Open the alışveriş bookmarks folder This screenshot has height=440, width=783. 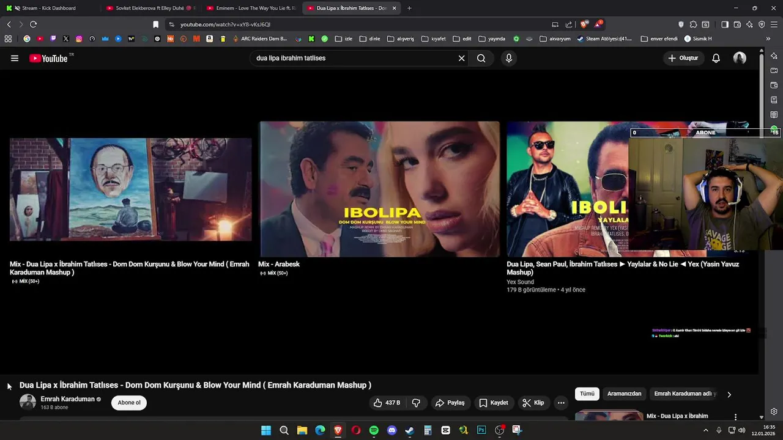pyautogui.click(x=401, y=38)
